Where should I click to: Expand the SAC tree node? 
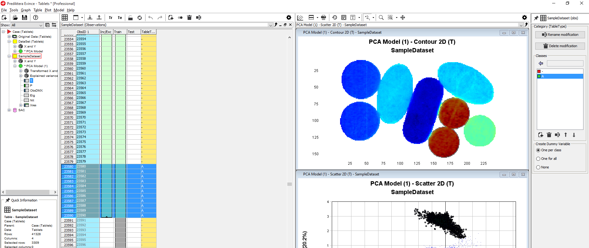[x=9, y=110]
